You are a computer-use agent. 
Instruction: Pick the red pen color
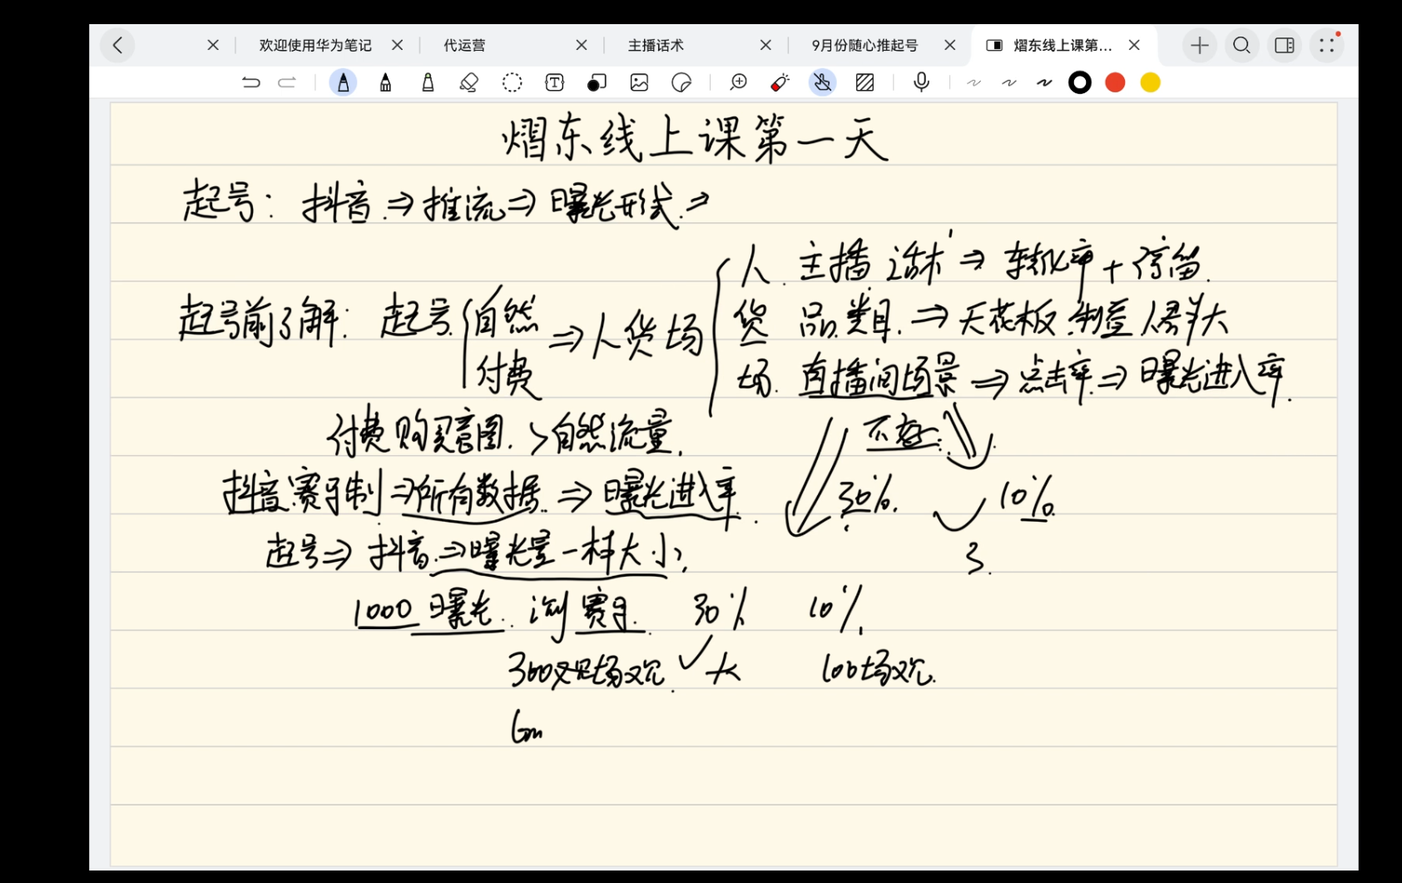point(1115,82)
